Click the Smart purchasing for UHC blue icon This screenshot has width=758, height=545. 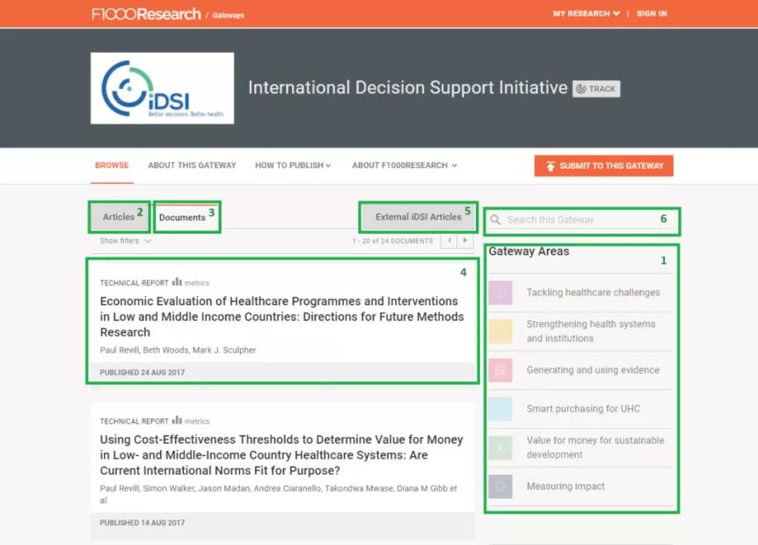pyautogui.click(x=500, y=409)
